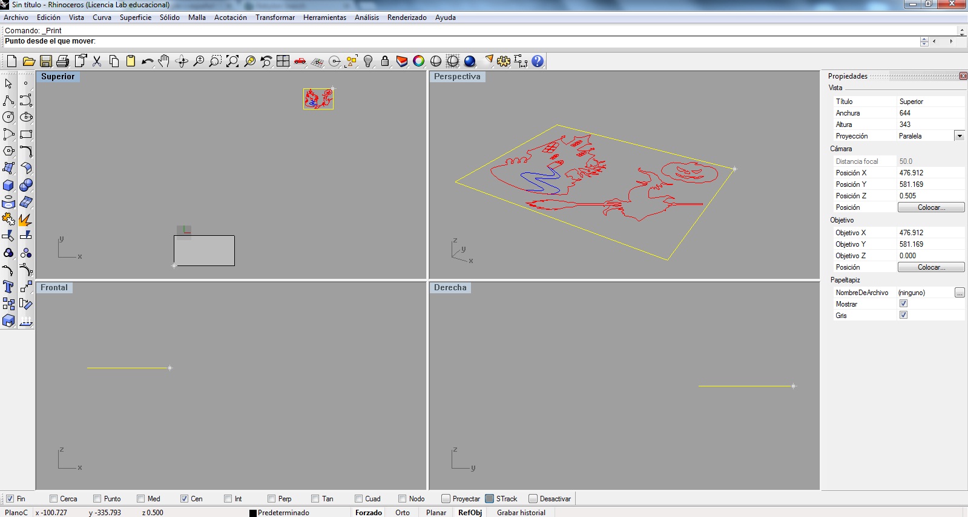Click the red car named views icon
The width and height of the screenshot is (968, 517).
pyautogui.click(x=300, y=61)
